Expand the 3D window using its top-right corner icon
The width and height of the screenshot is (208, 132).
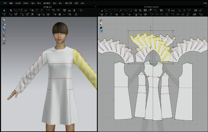click(x=95, y=7)
